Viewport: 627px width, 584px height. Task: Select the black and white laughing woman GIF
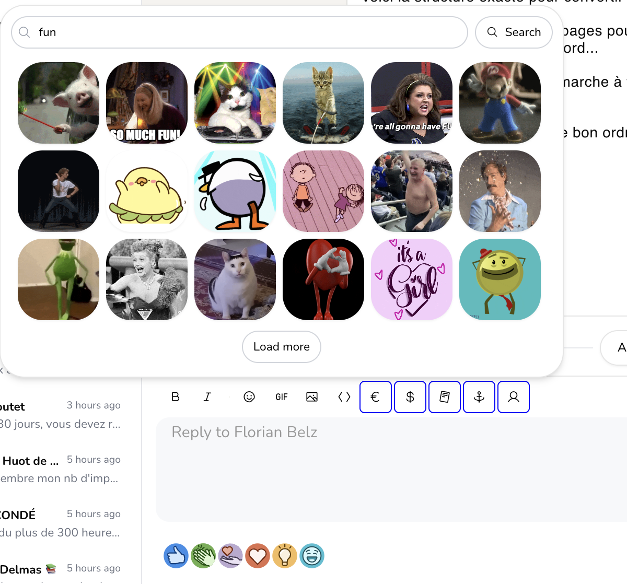147,279
